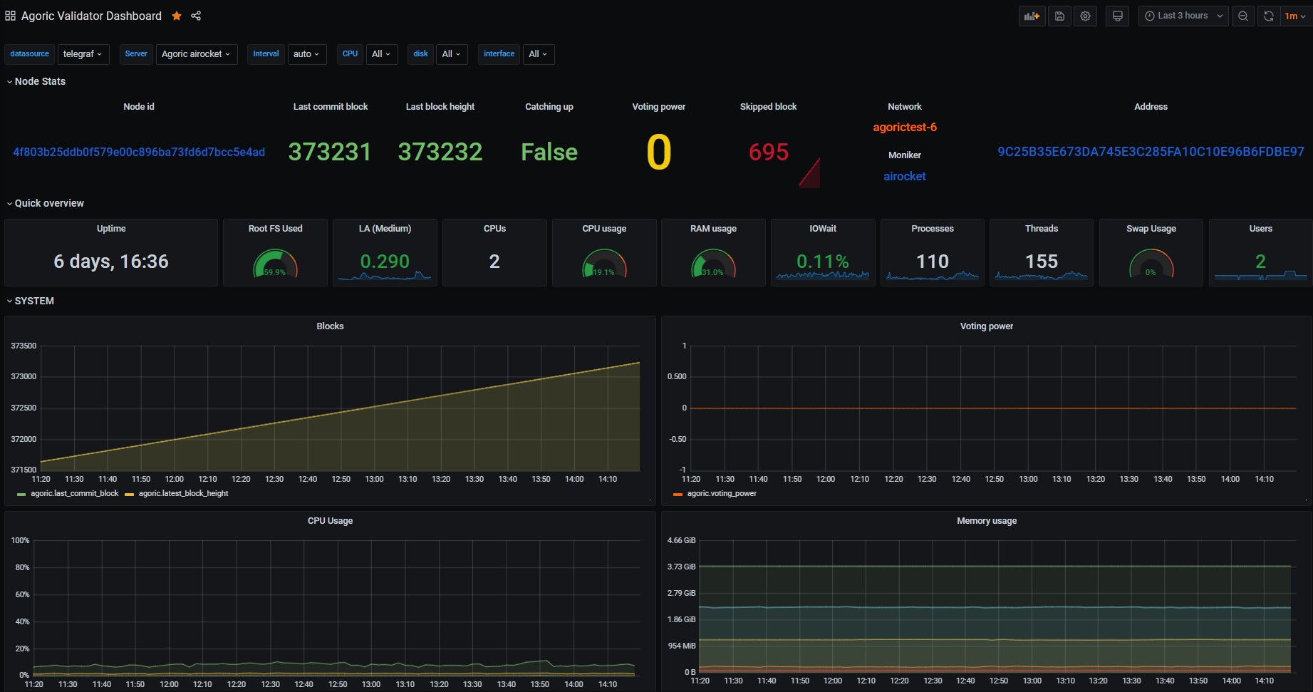
Task: Click the yellow Voting power value 0
Action: point(659,153)
